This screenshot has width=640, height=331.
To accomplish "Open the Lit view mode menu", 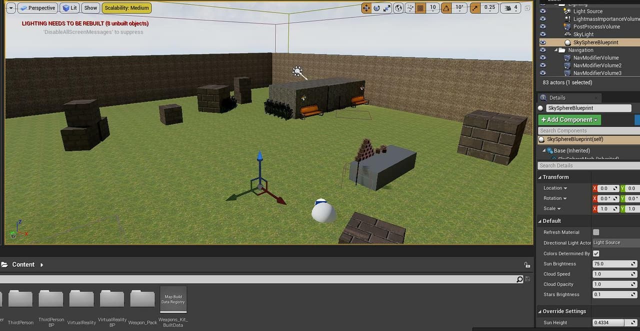I will click(x=70, y=8).
